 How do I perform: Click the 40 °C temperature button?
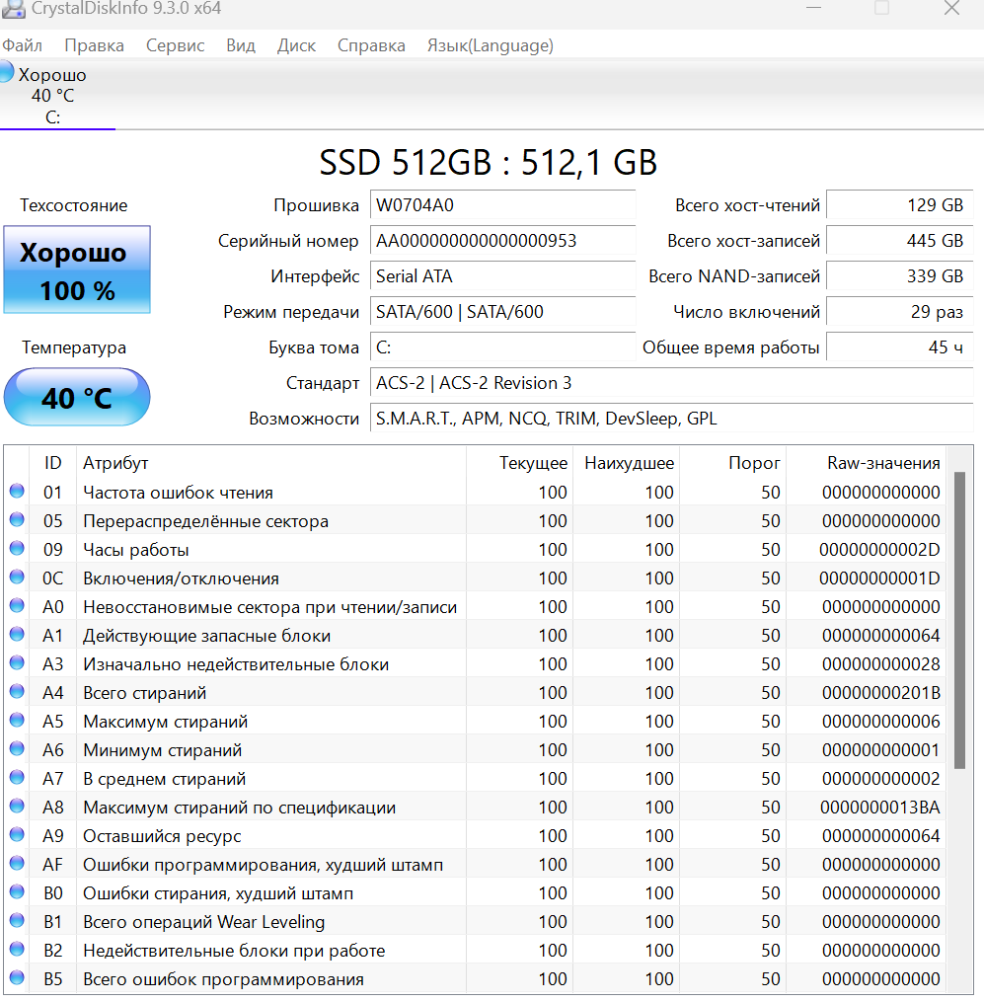pyautogui.click(x=77, y=397)
